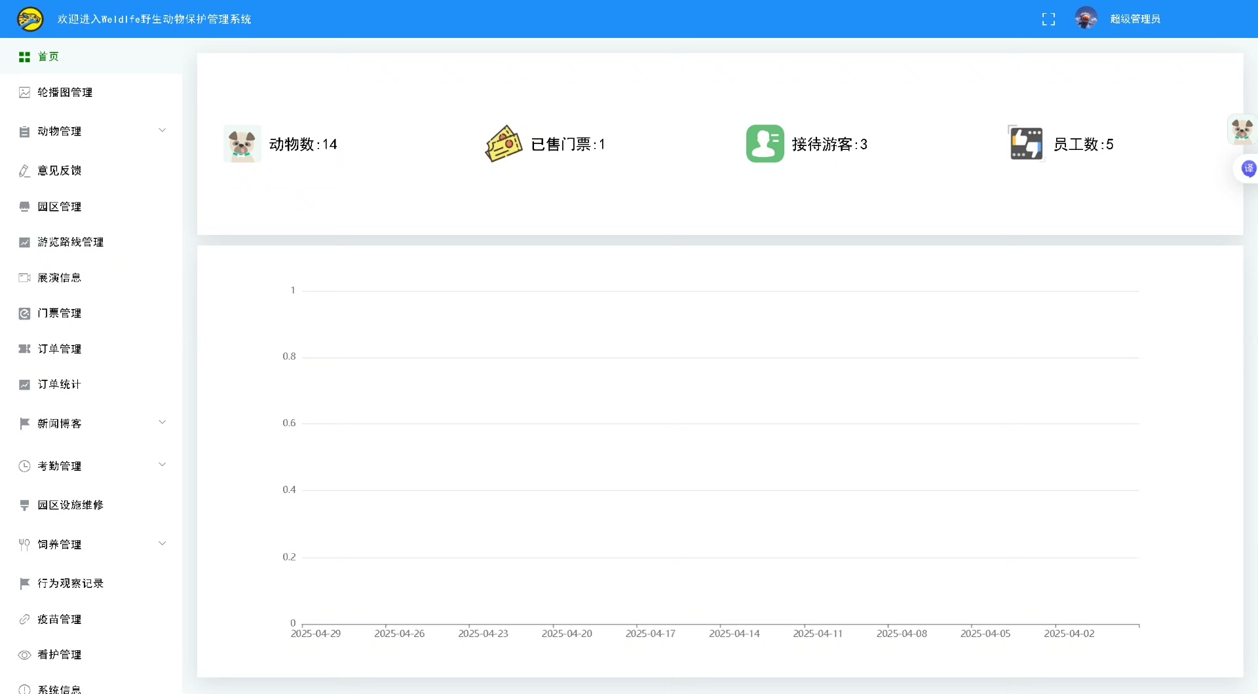Open 看护管理 menu item
This screenshot has width=1258, height=694.
coord(91,655)
